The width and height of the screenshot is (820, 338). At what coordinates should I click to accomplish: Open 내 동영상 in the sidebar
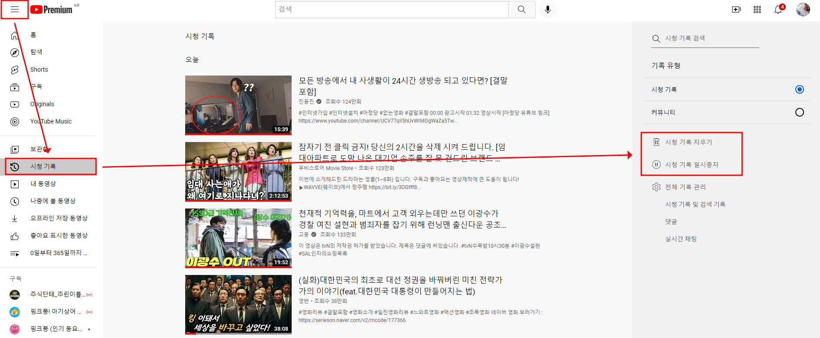[x=43, y=183]
